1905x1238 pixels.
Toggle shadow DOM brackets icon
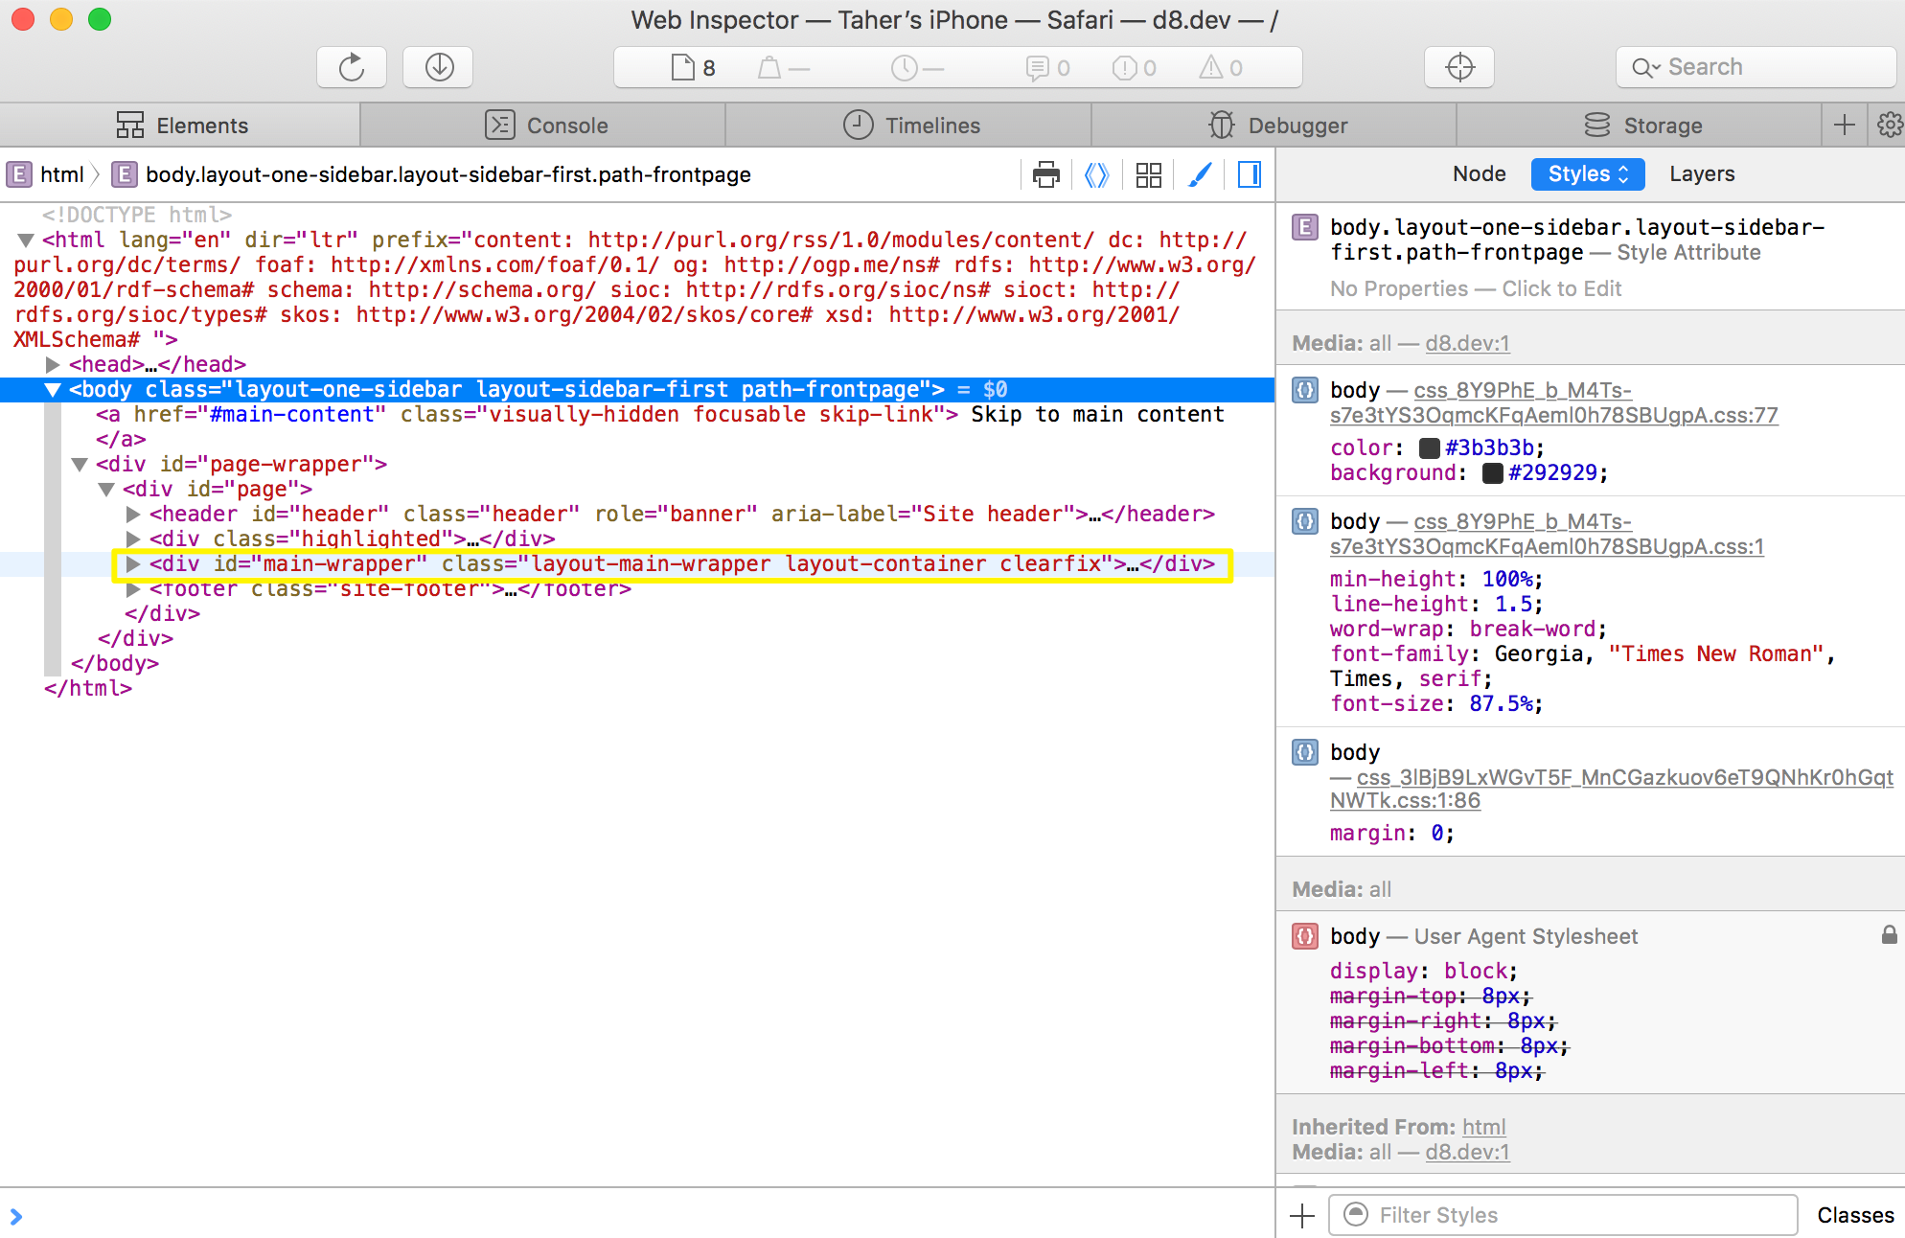(x=1096, y=174)
